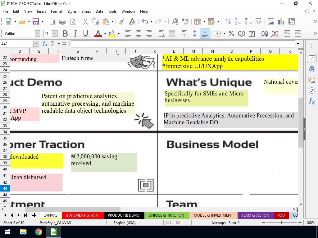Jump to the first sheet tab
The height and width of the screenshot is (238, 318).
(5, 215)
